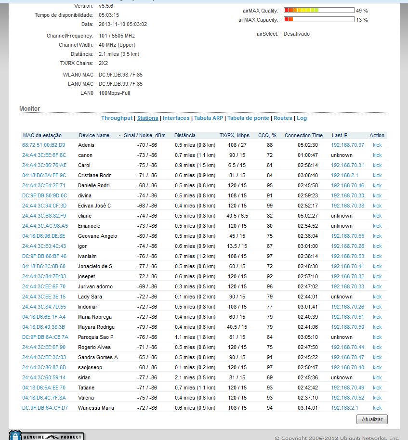Sort by Distância column header
408x440 pixels.
185,135
